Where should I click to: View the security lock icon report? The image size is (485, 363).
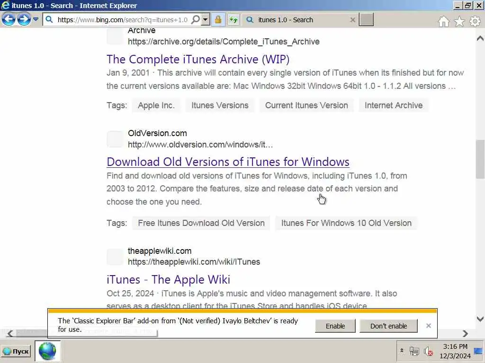(x=218, y=20)
